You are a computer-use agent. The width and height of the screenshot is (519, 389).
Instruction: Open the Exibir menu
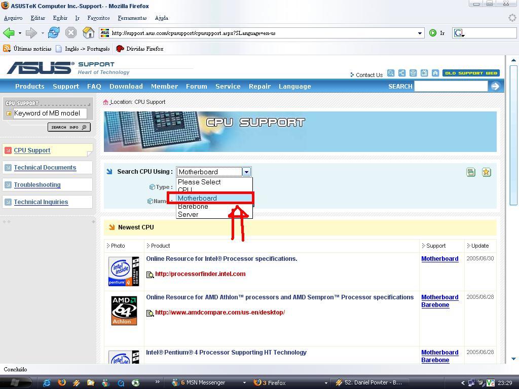pos(60,18)
